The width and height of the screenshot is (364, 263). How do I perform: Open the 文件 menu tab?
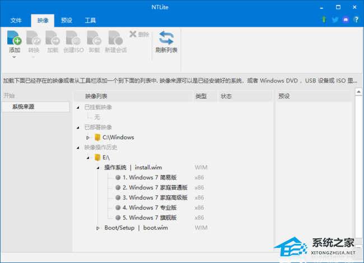[x=16, y=20]
